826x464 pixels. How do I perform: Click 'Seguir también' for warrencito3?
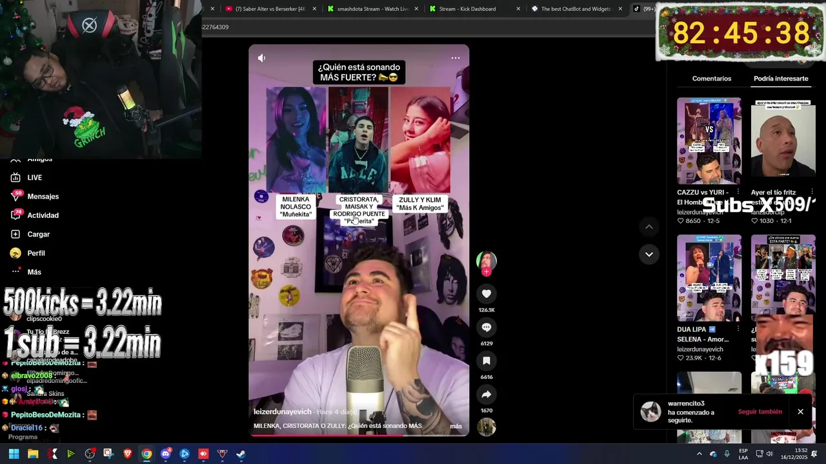tap(760, 412)
